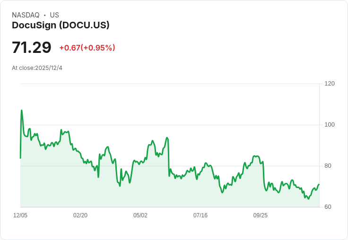Image resolution: width=348 pixels, height=240 pixels.
Task: Click the 120 value on y-axis
Action: [x=330, y=84]
